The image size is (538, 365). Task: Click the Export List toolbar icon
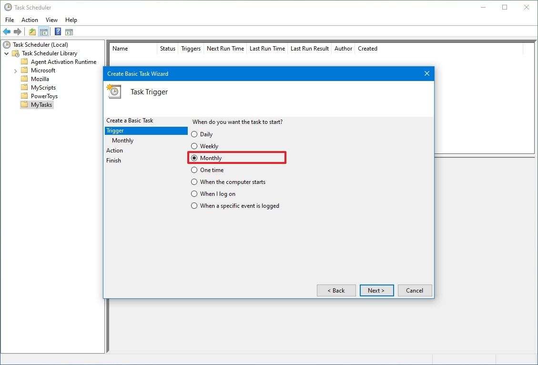tap(31, 31)
